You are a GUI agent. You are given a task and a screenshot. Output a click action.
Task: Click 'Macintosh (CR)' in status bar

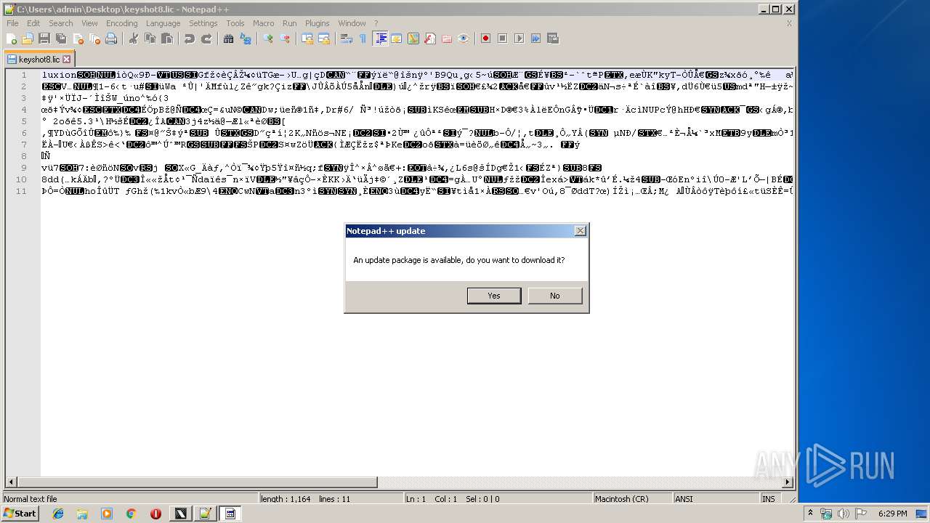coord(620,499)
